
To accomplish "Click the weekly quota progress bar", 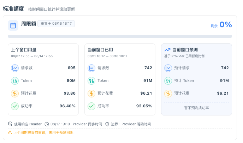I will point(120,36).
